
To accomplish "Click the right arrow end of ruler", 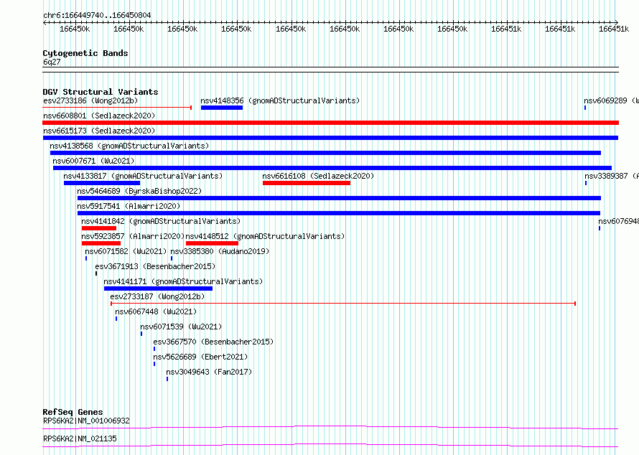I will [617, 22].
